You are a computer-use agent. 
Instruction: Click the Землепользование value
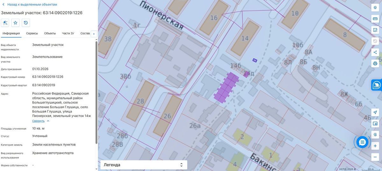click(47, 57)
